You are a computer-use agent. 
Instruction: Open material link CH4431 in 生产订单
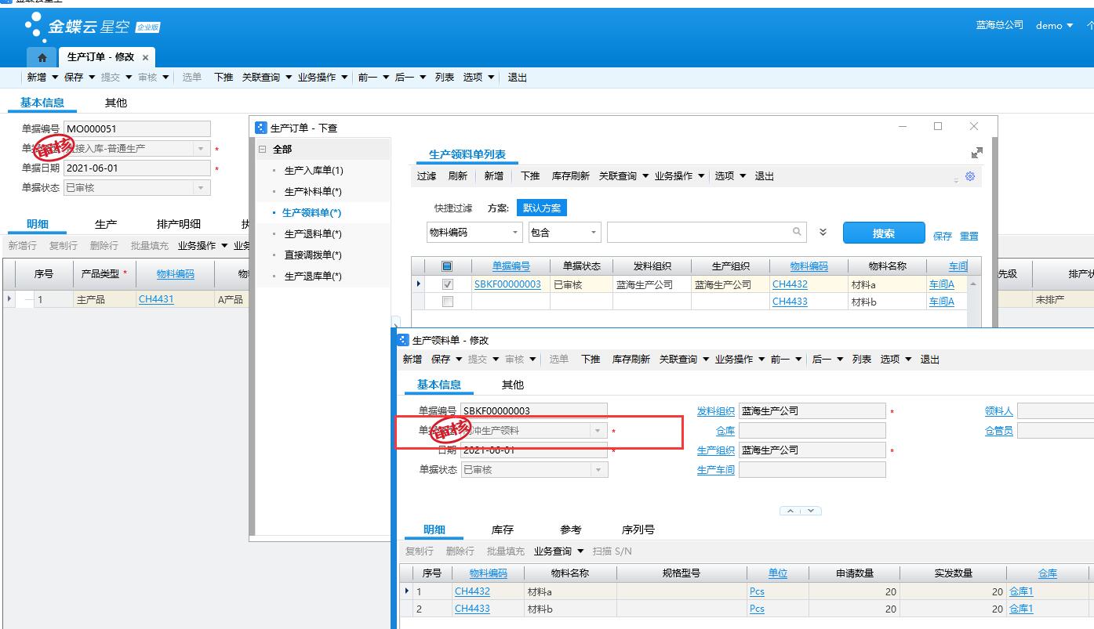click(156, 299)
